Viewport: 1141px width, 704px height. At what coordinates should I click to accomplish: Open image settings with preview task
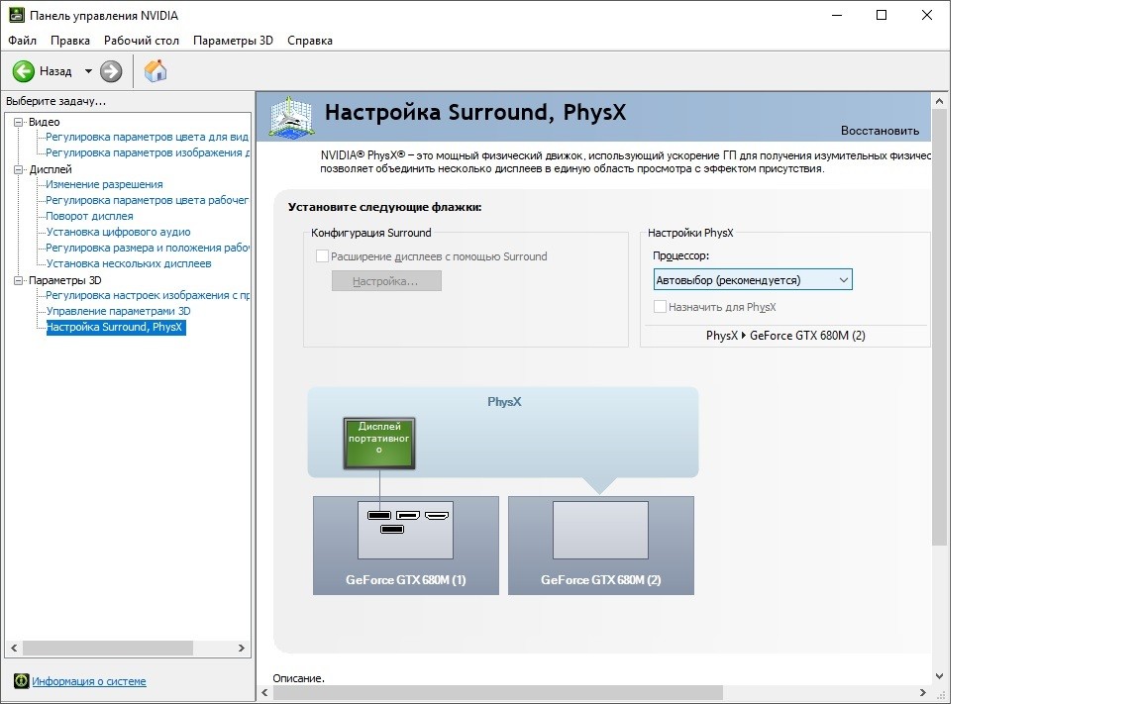point(147,295)
